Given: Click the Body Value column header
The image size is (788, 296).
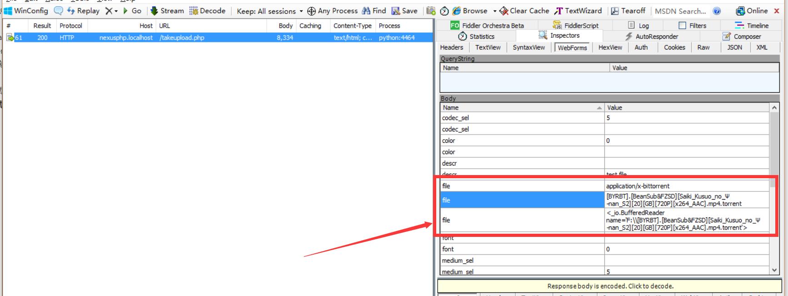Looking at the screenshot, I should point(687,108).
